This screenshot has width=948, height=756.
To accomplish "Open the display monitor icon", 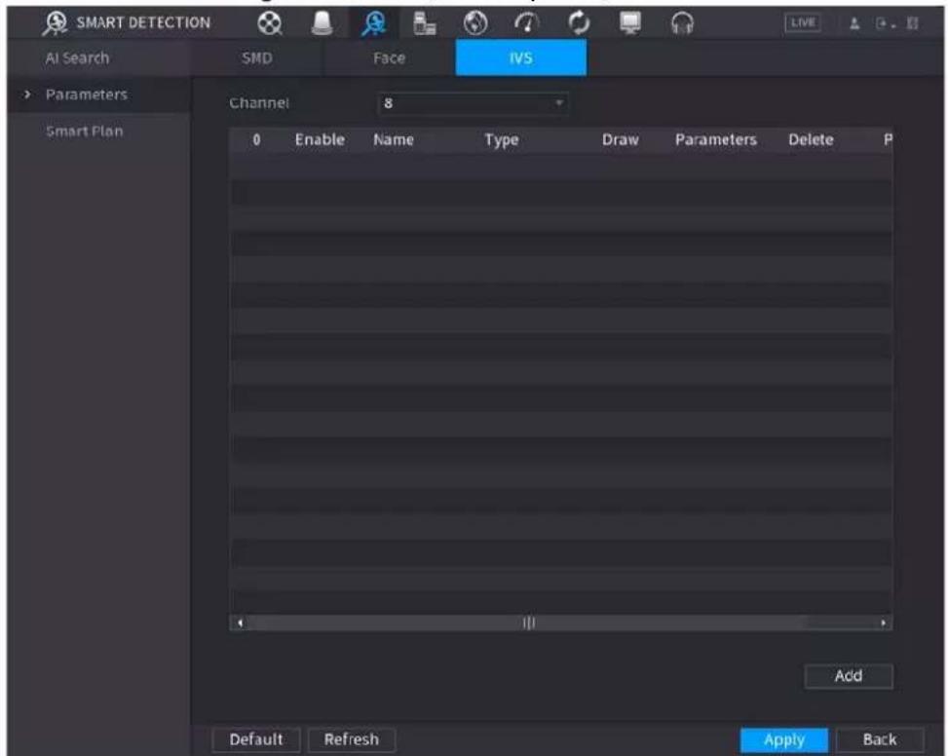I will (630, 23).
